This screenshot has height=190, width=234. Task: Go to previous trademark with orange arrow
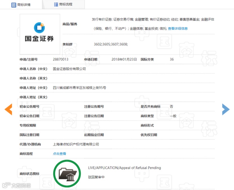[x=8, y=109]
